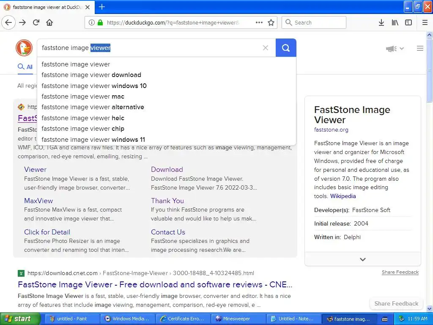Reload the current page

tap(36, 22)
